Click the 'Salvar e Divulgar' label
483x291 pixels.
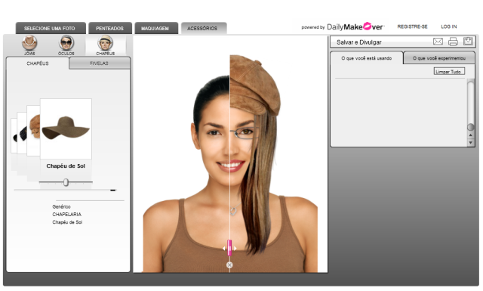(359, 42)
